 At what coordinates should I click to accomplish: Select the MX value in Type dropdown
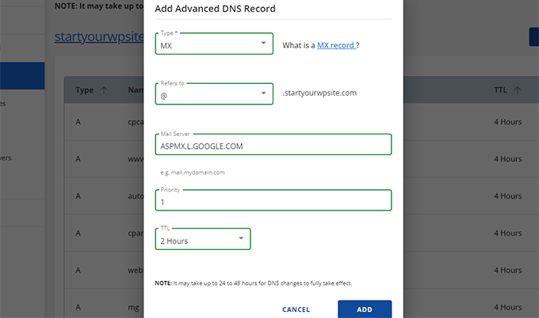pos(206,44)
